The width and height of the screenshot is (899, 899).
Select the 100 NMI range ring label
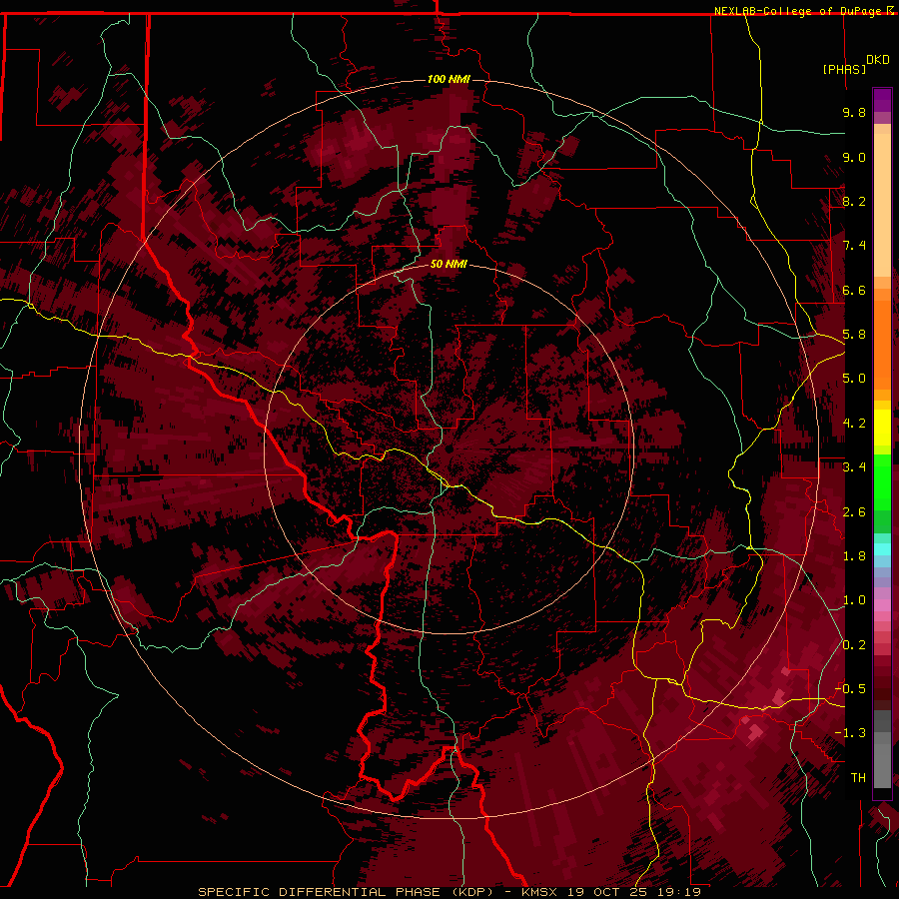pyautogui.click(x=449, y=79)
